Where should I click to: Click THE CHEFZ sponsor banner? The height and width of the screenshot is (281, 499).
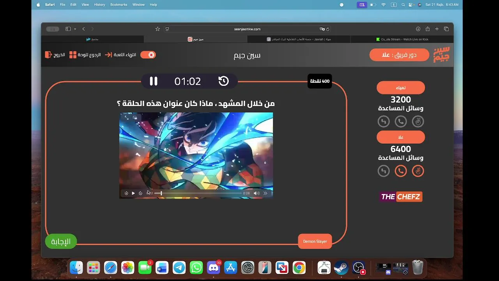[401, 197]
